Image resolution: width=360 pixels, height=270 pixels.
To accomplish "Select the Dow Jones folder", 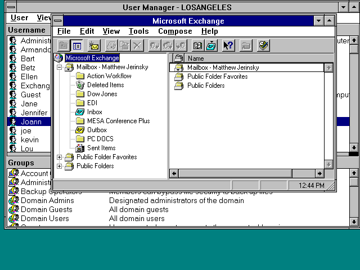I will [x=102, y=94].
